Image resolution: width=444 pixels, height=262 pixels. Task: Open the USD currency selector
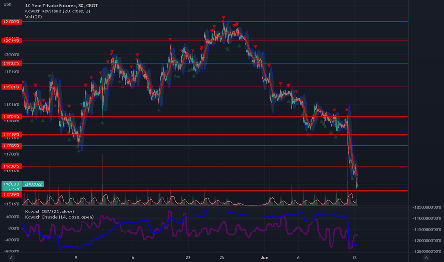coord(8,4)
